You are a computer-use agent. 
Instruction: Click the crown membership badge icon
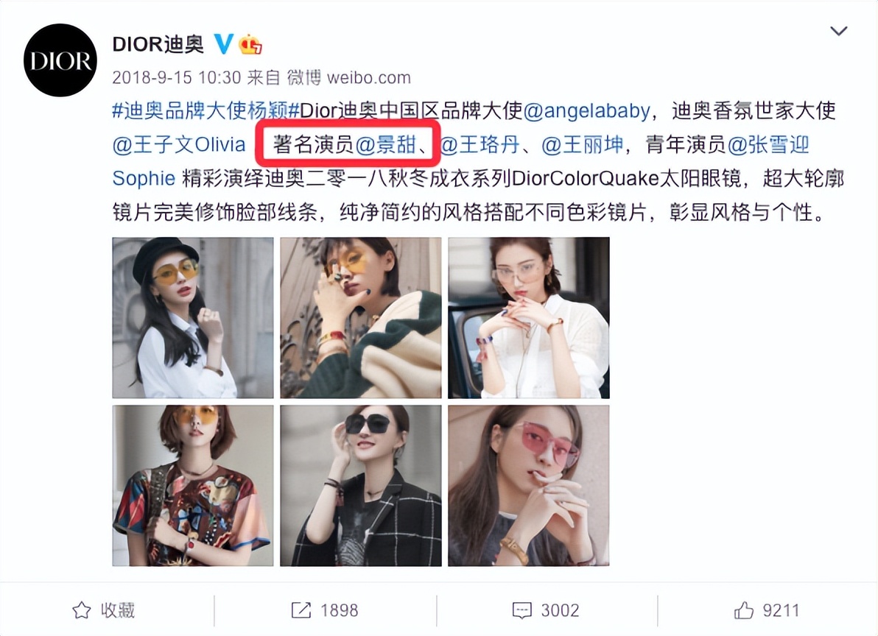tap(250, 44)
